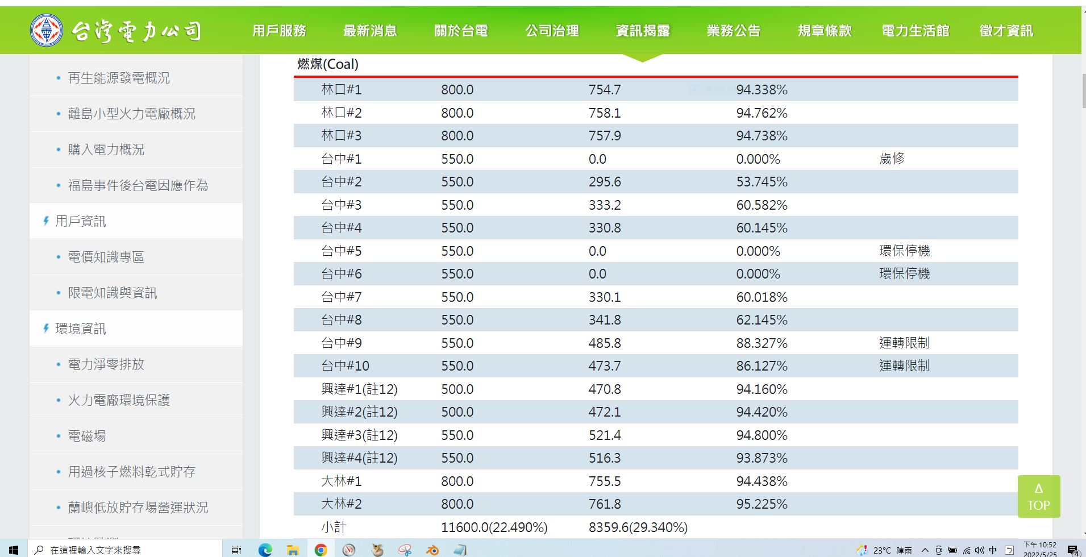This screenshot has height=557, width=1086.
Task: Open the 電力生活館 menu
Action: tap(916, 31)
